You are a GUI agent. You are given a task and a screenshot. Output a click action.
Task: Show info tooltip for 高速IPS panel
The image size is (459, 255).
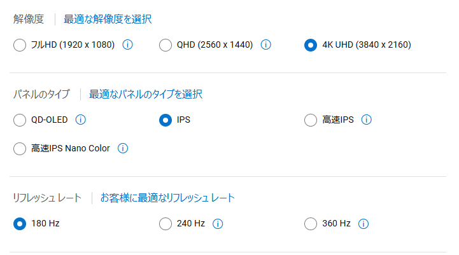[366, 120]
